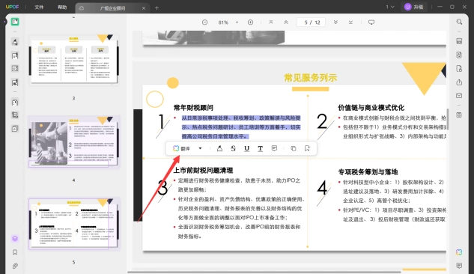Start presentation slideshow mode

pyautogui.click(x=371, y=22)
